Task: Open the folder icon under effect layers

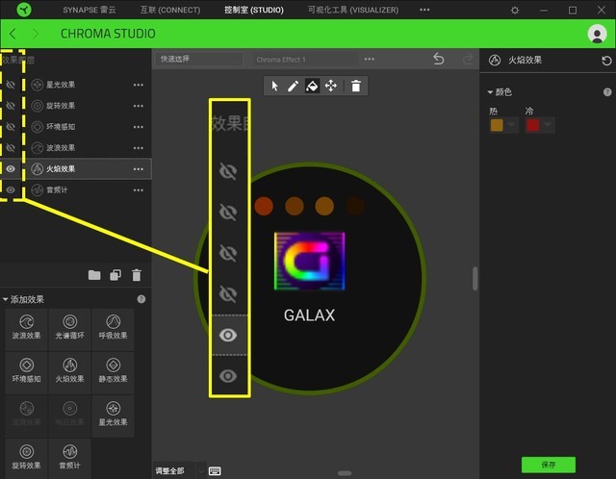Action: 94,275
